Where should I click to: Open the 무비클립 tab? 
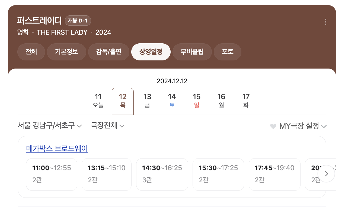(x=192, y=52)
